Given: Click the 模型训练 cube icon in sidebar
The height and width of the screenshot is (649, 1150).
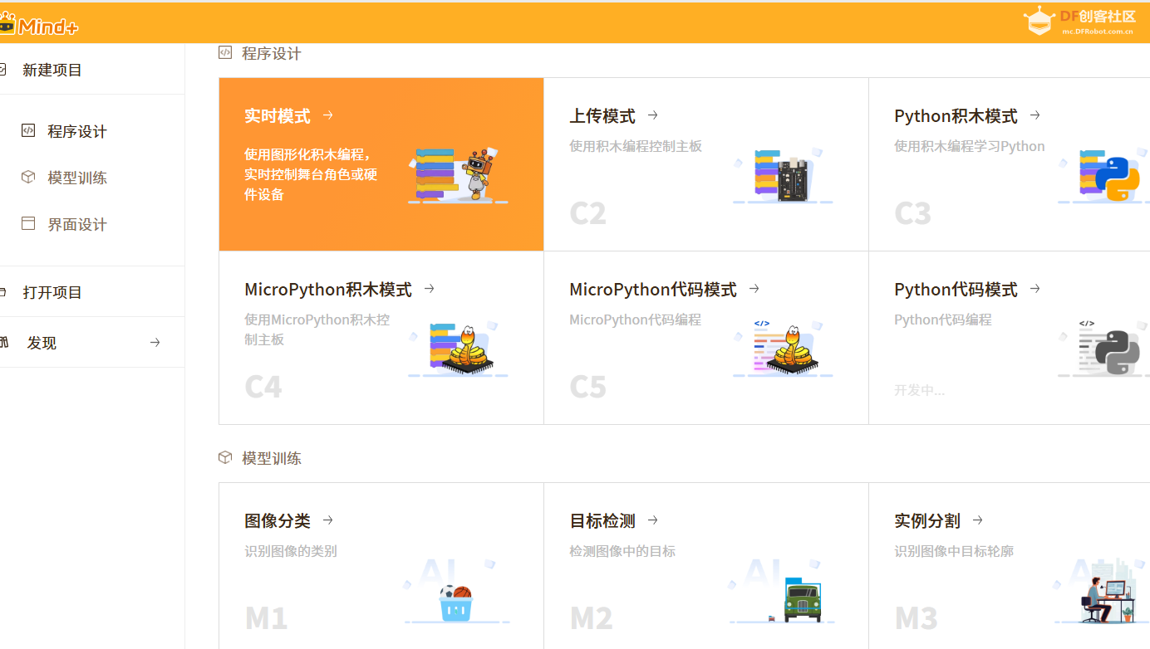Looking at the screenshot, I should (x=28, y=177).
